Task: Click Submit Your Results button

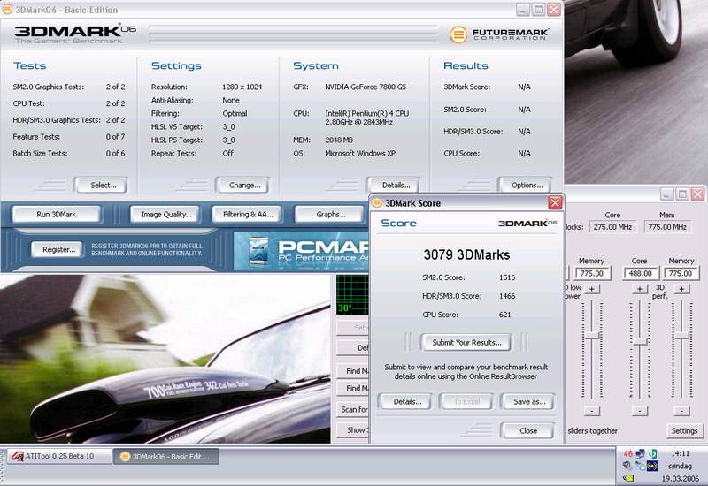Action: (466, 342)
